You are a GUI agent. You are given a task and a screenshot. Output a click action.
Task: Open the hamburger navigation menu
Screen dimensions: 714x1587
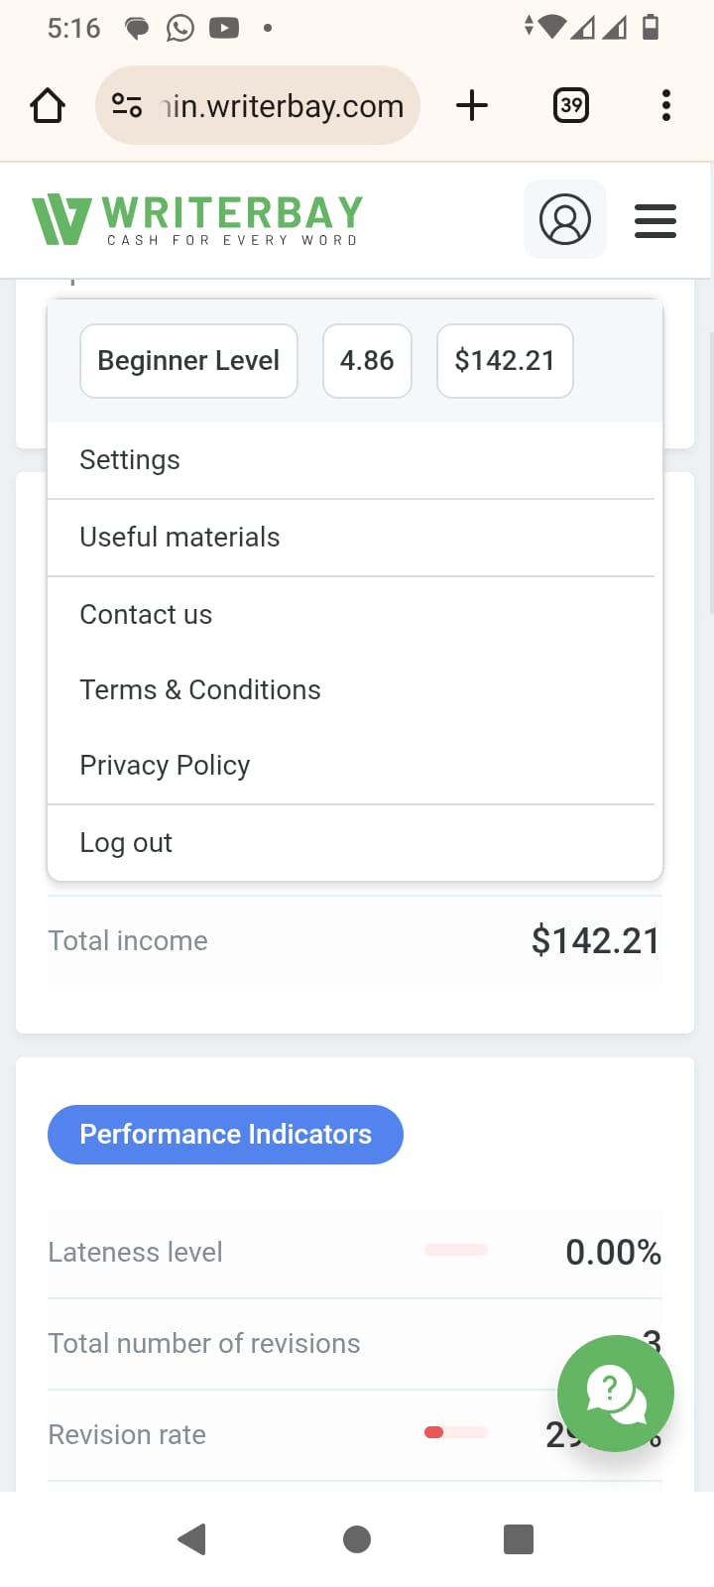pyautogui.click(x=655, y=220)
